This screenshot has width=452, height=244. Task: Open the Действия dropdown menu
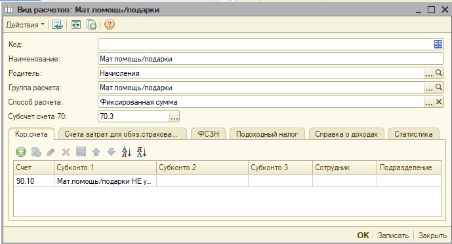26,25
